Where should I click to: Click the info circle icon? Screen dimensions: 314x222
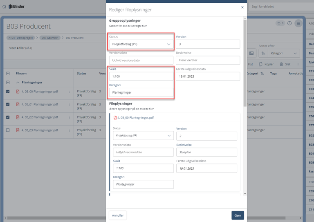coord(289,23)
